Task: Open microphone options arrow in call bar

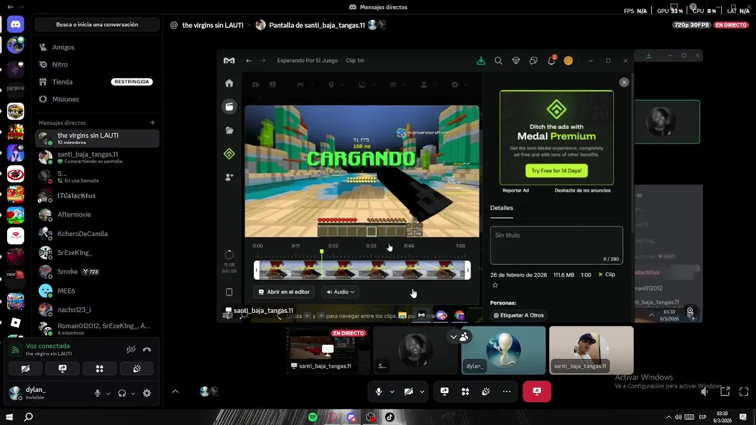Action: click(x=392, y=391)
